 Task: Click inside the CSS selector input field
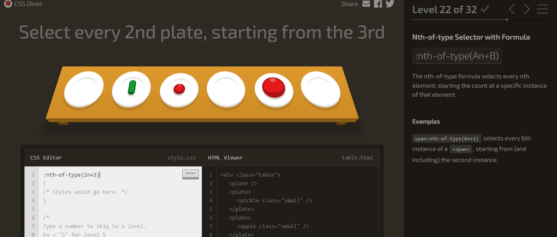[x=110, y=175]
